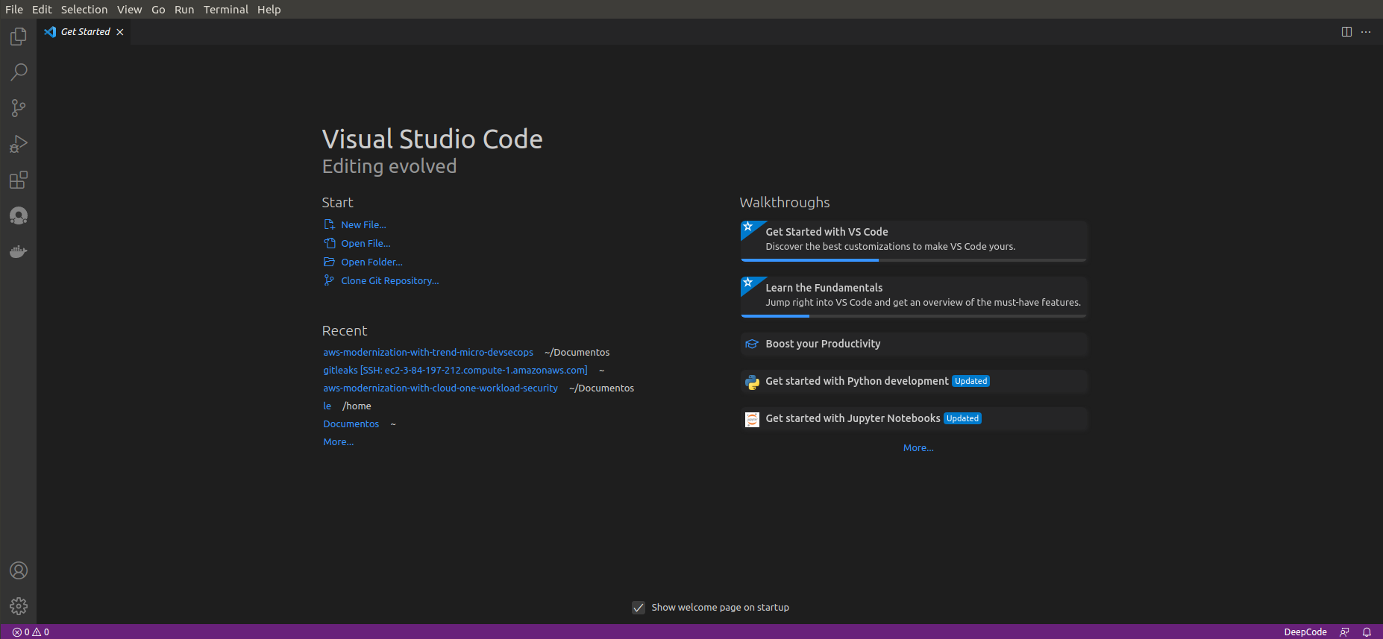Open the Help menu

269,10
